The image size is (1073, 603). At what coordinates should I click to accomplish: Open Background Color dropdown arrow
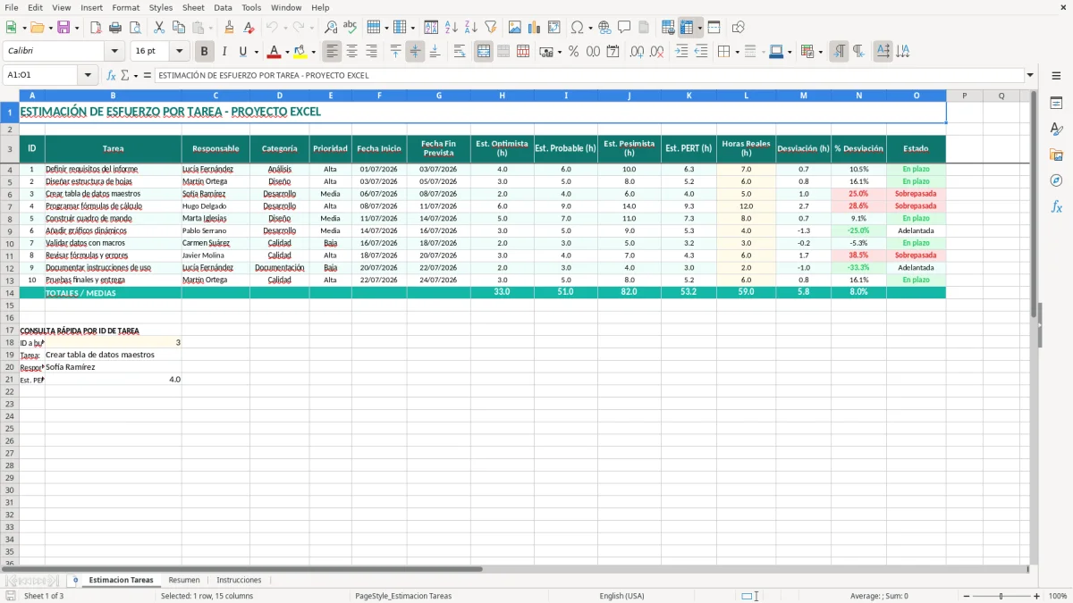tap(313, 52)
